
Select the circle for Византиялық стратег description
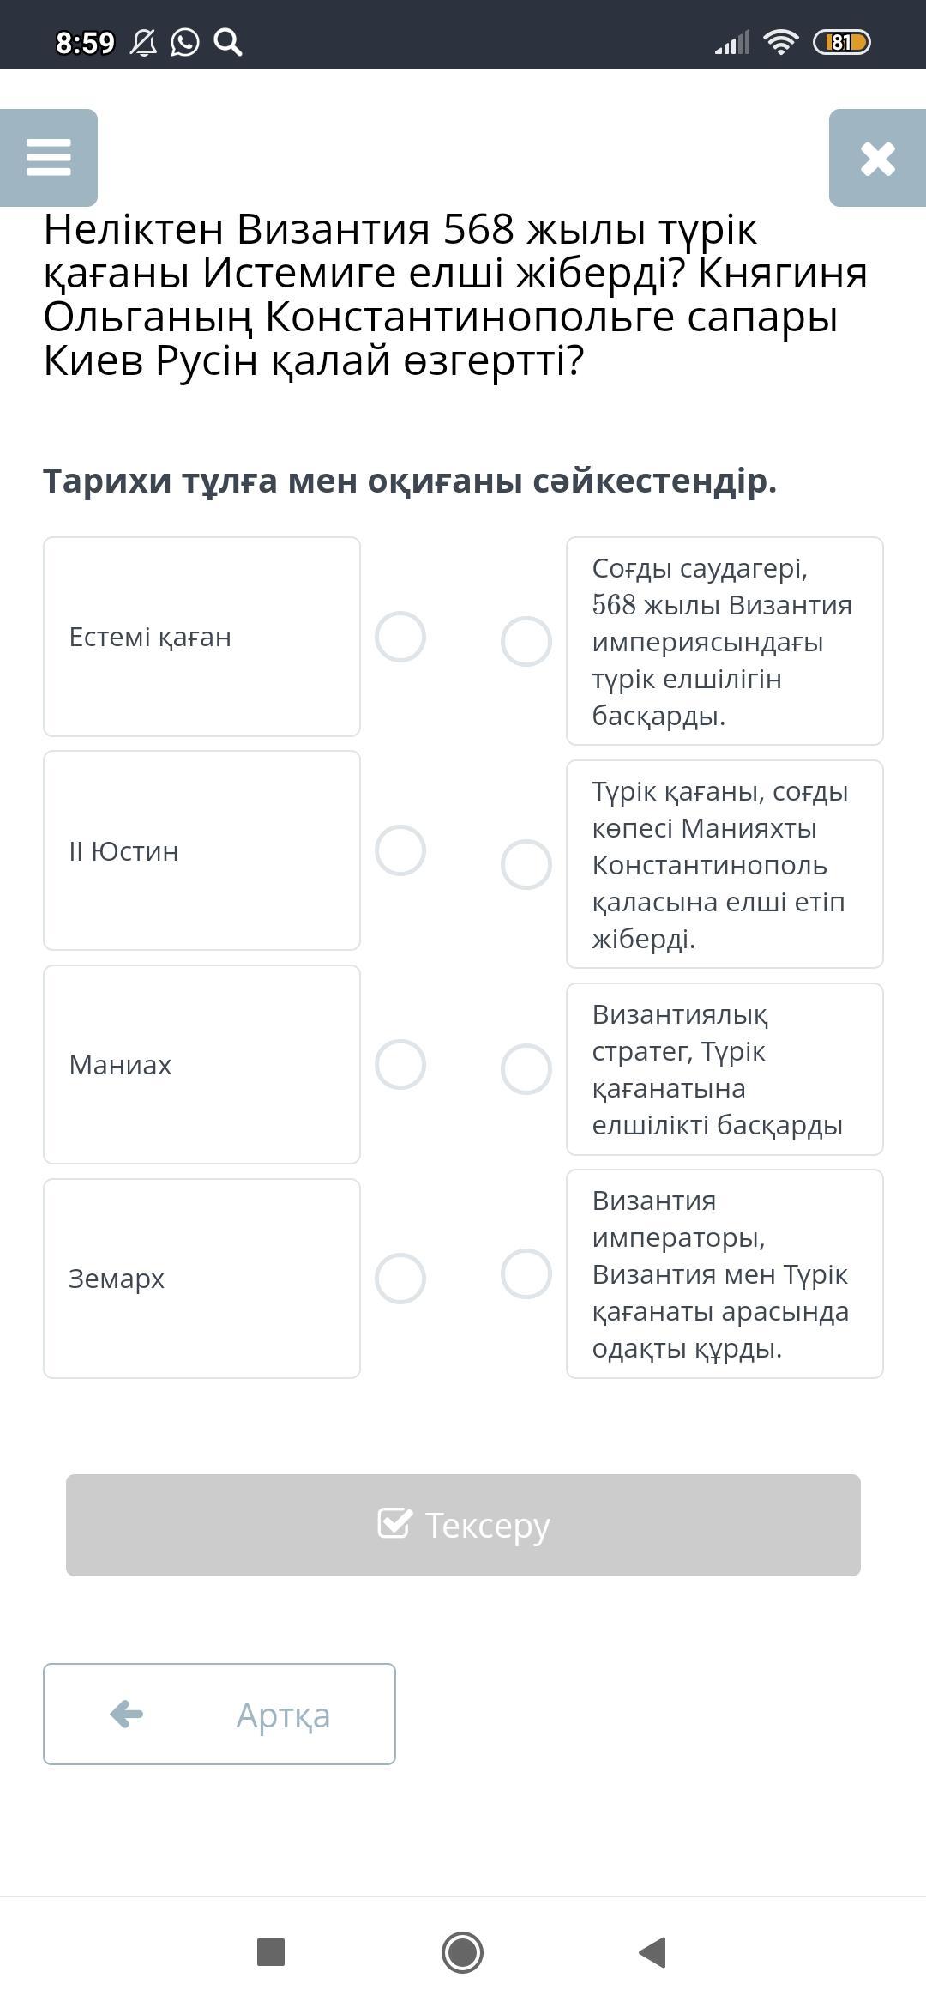click(x=526, y=1069)
